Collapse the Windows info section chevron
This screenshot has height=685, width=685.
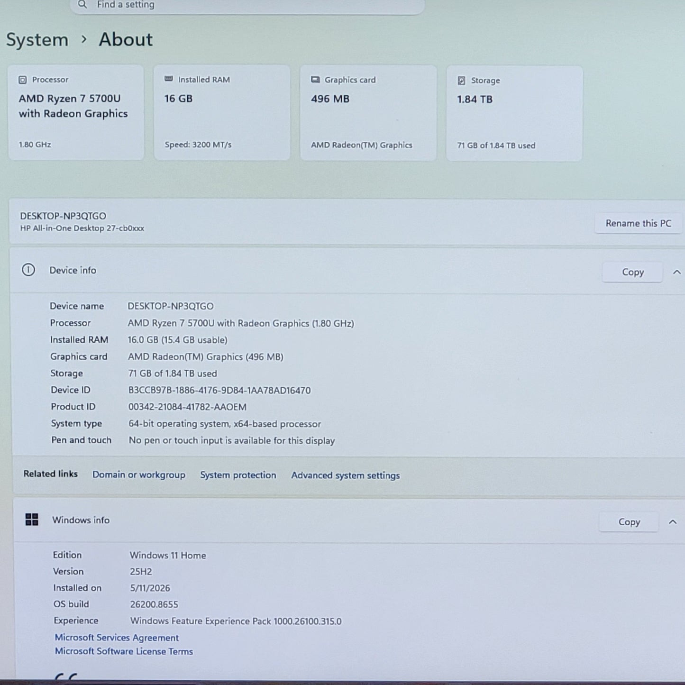[x=672, y=522]
